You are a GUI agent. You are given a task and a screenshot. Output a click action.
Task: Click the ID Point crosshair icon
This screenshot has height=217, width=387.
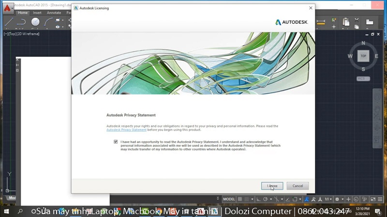334,27
